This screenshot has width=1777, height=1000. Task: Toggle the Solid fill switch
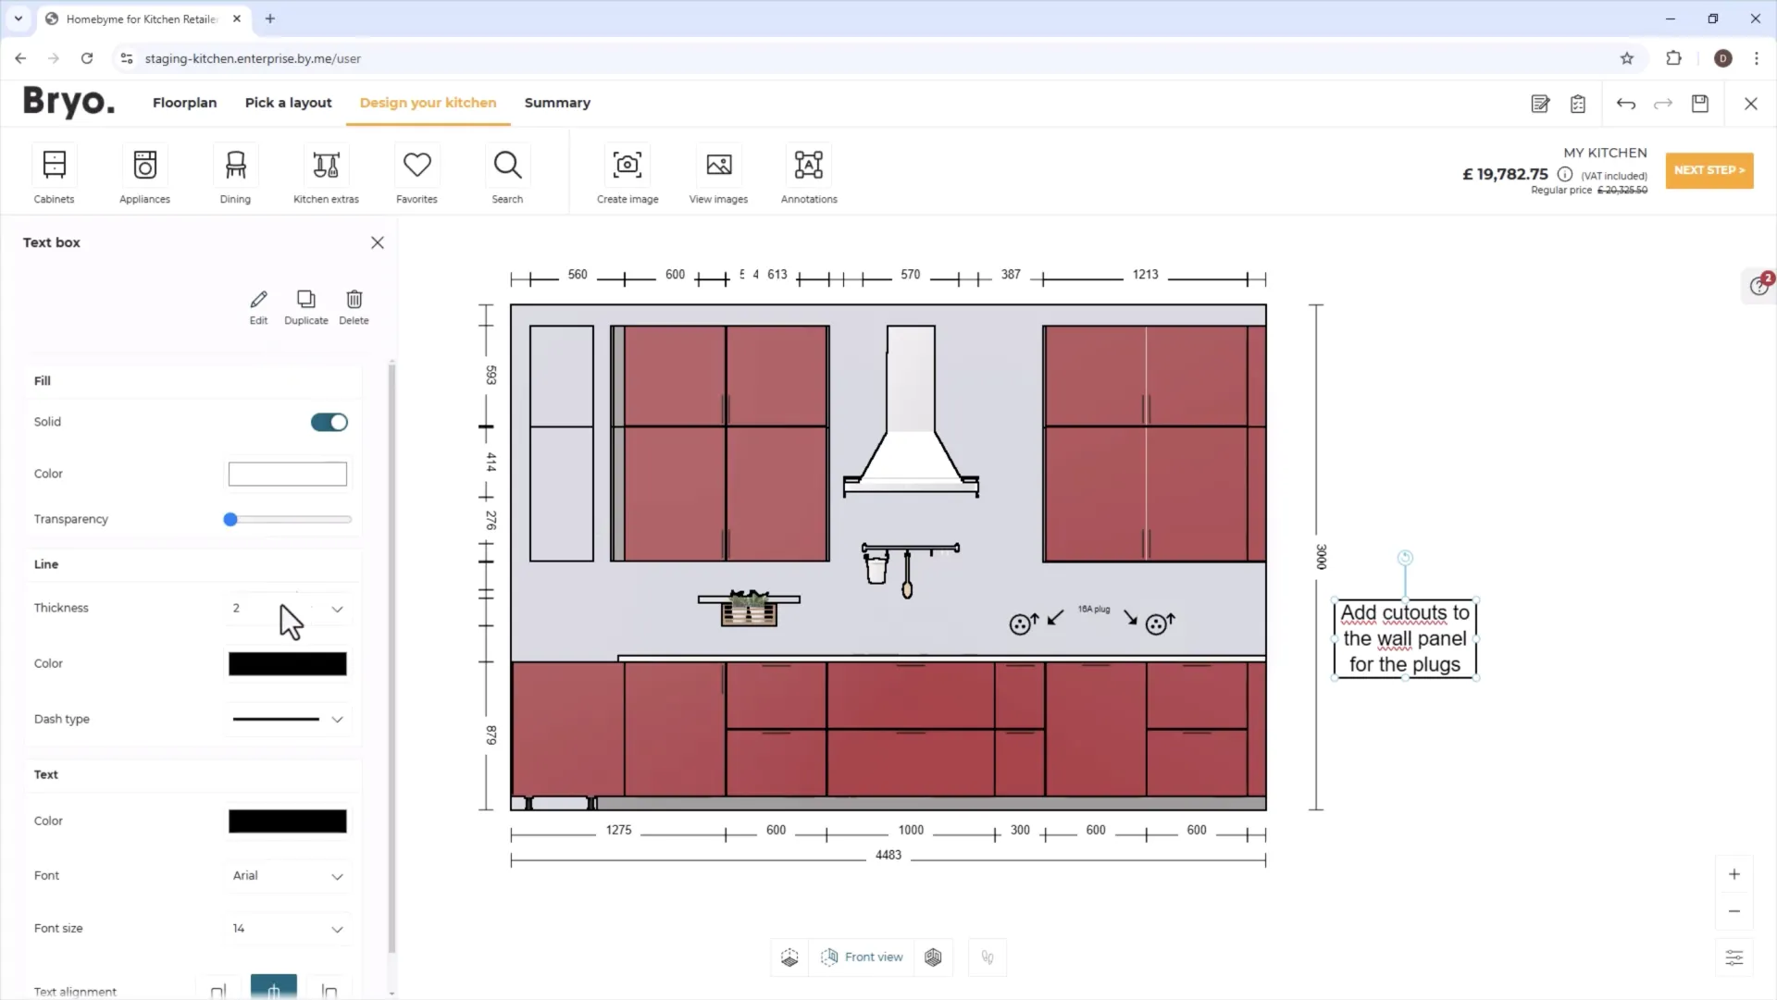(x=329, y=423)
